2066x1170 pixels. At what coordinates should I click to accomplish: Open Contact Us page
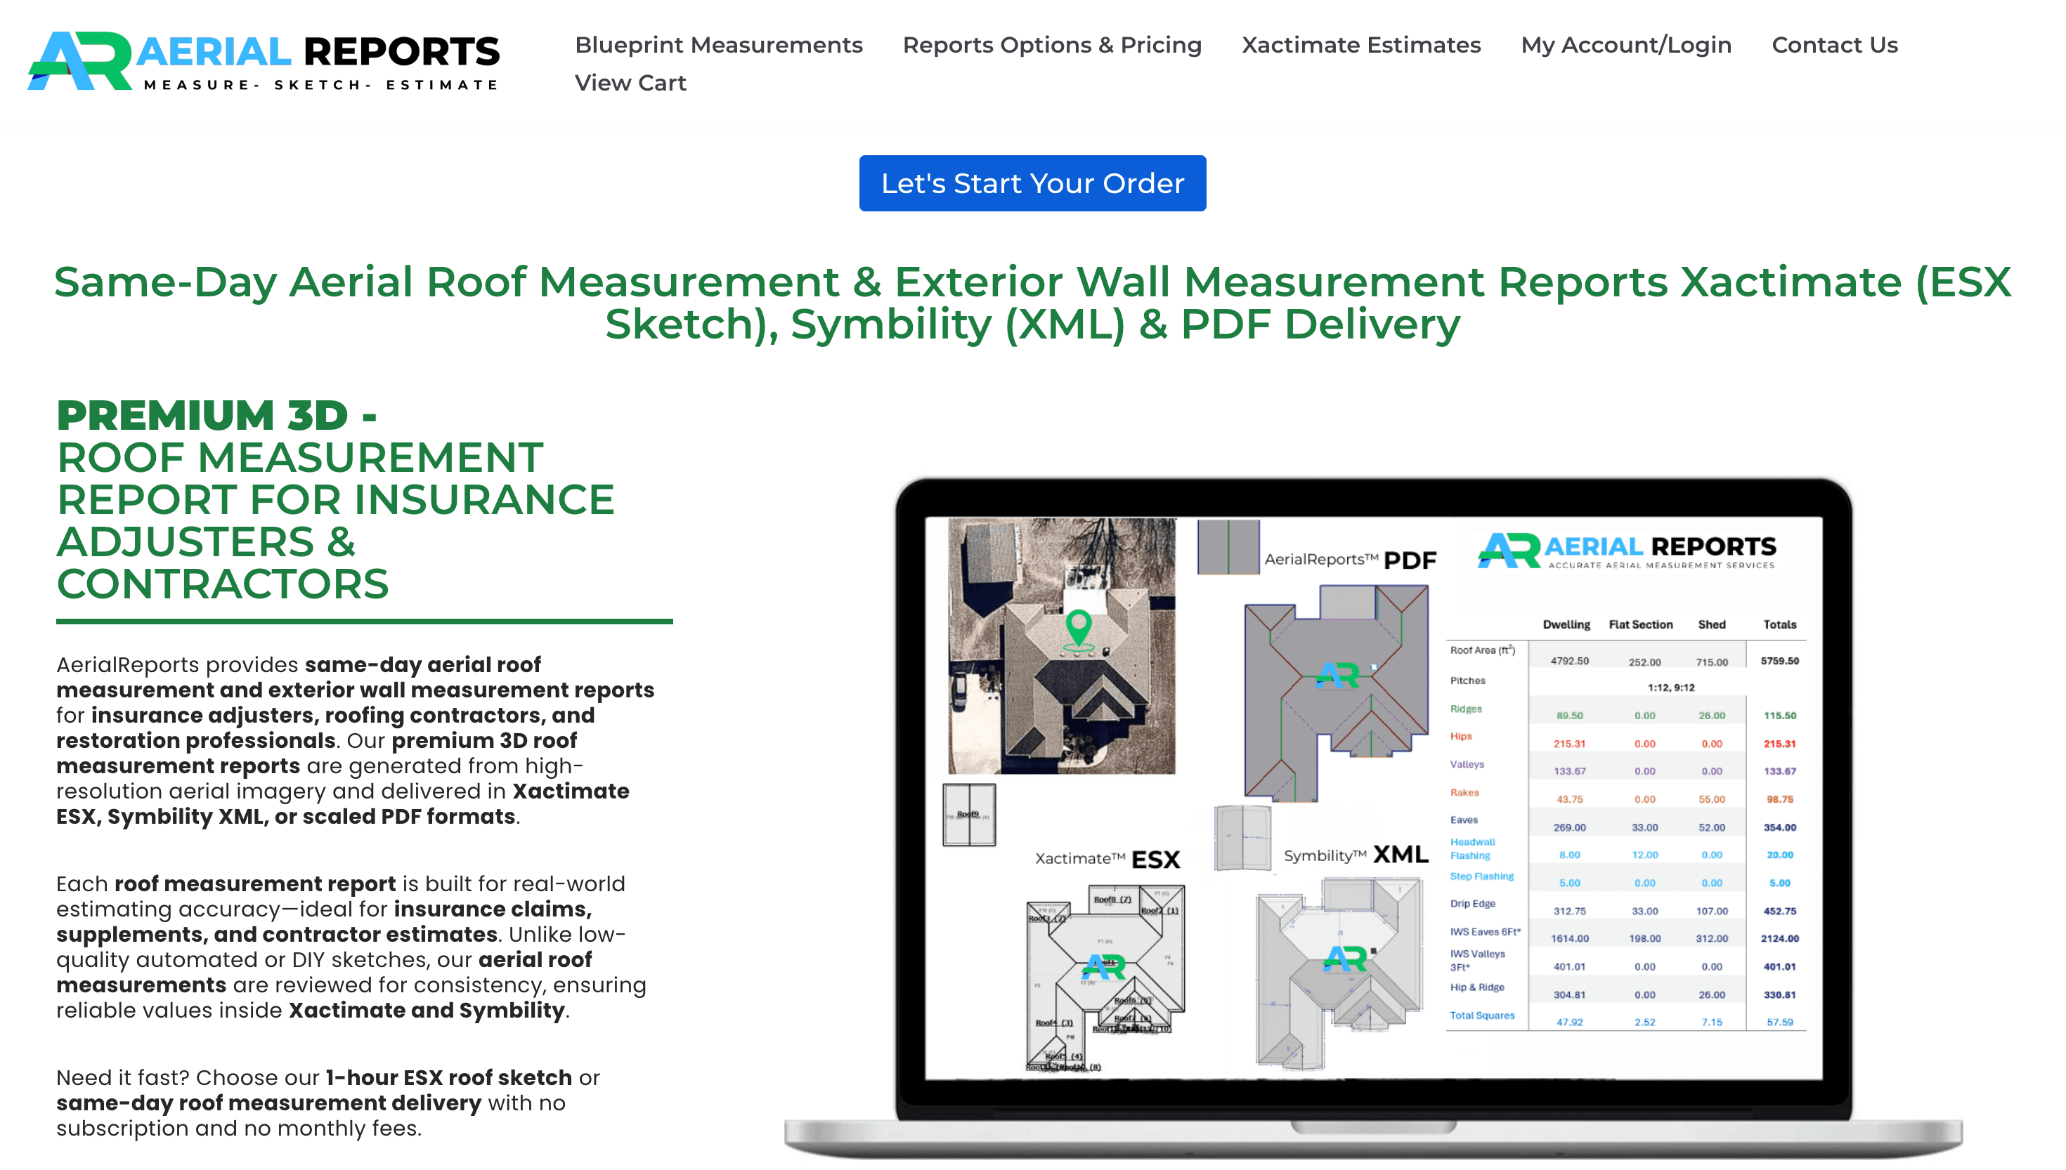pos(1835,45)
